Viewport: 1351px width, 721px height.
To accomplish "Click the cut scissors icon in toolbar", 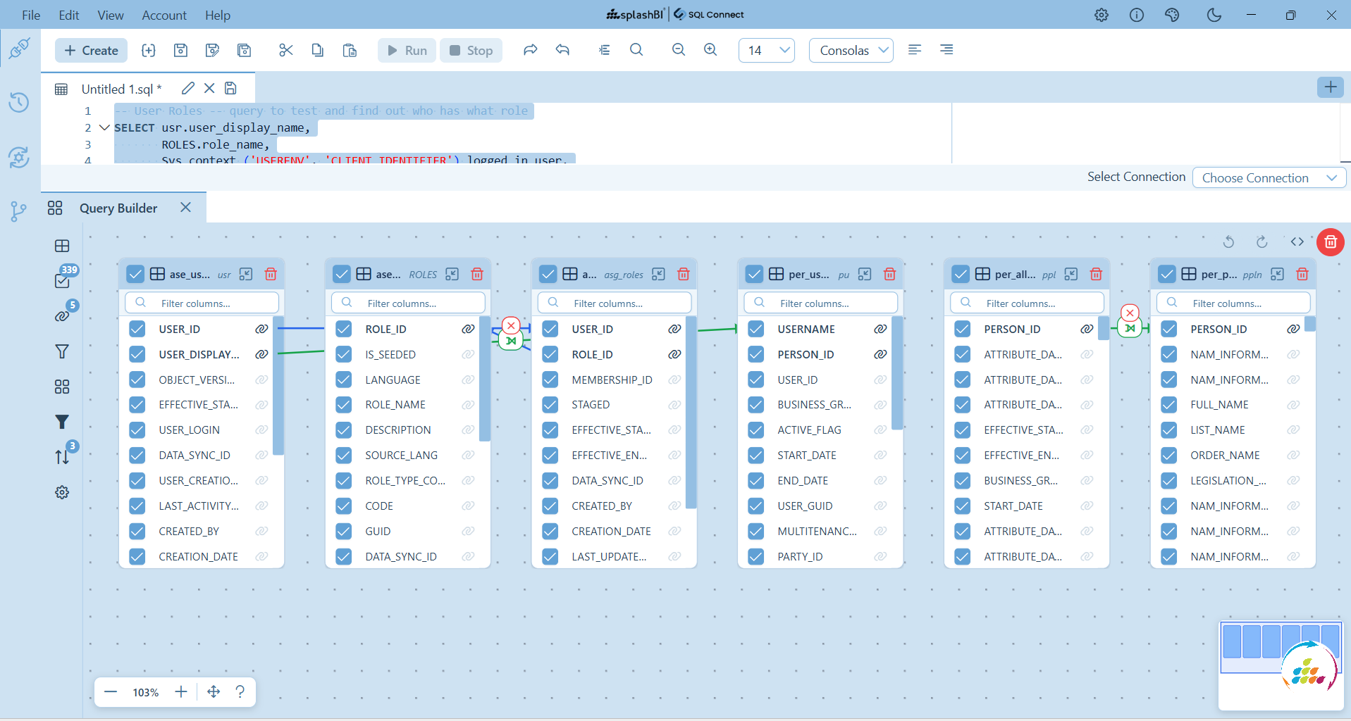I will click(285, 50).
